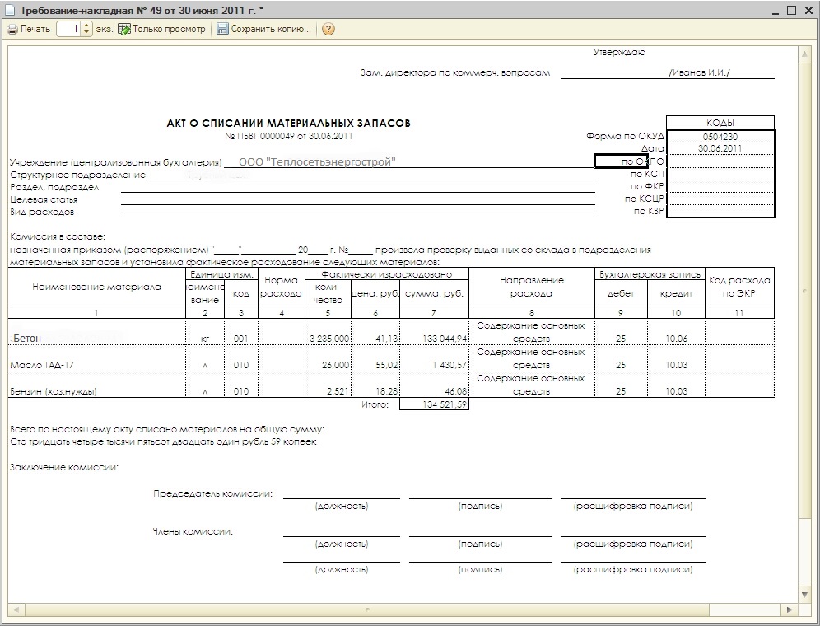Click the КОДЫ header cell
820x626 pixels.
tap(720, 123)
